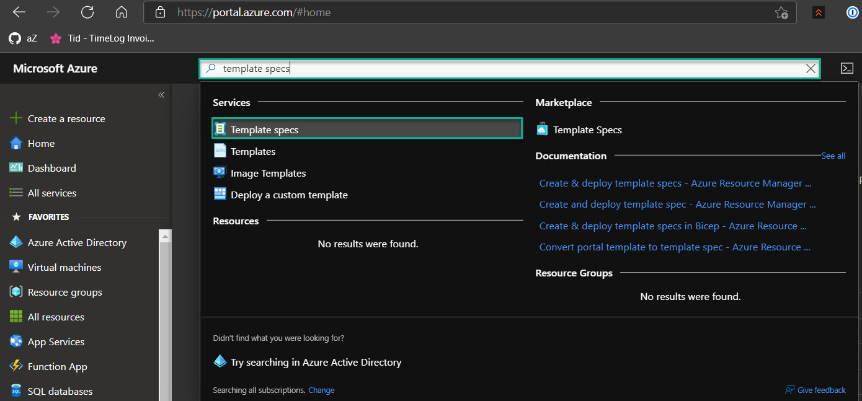The height and width of the screenshot is (401, 862).
Task: Clear search text with X icon
Action: pyautogui.click(x=811, y=69)
